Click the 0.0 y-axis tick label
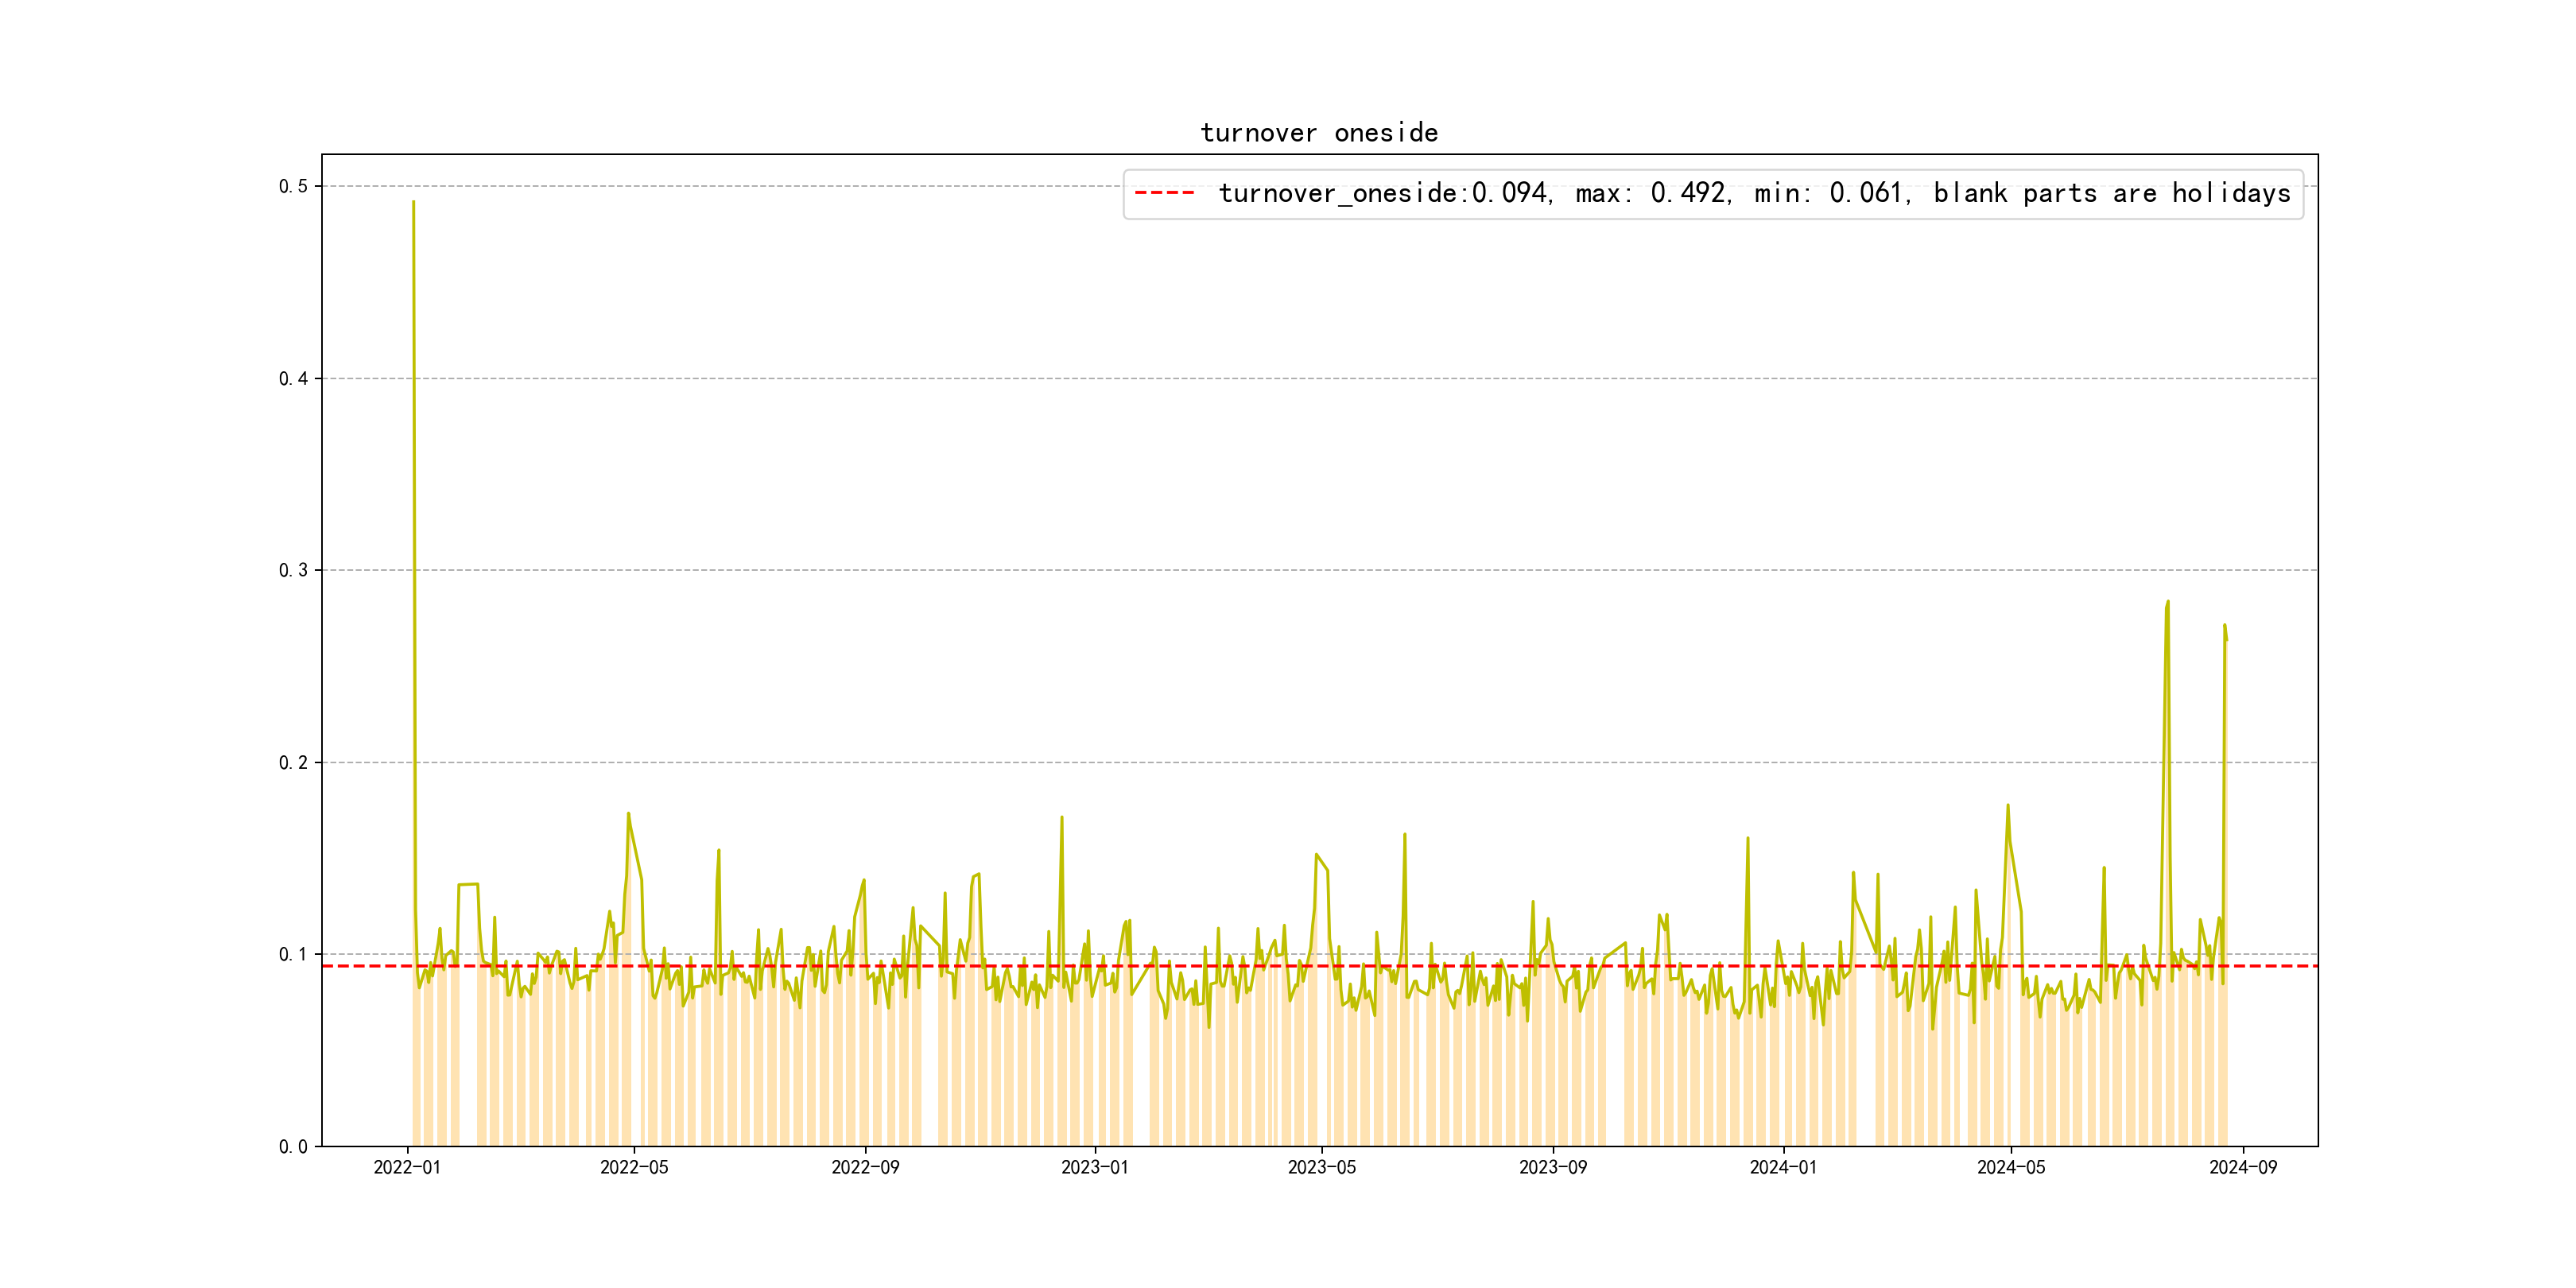Image resolution: width=2576 pixels, height=1288 pixels. 293,1147
